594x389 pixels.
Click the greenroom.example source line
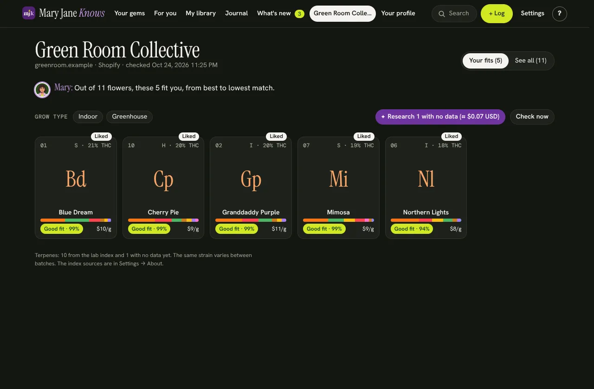(126, 65)
